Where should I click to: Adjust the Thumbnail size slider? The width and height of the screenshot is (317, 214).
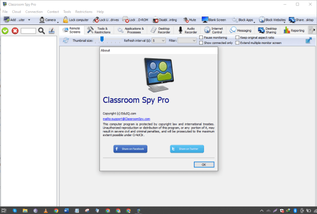[102, 39]
